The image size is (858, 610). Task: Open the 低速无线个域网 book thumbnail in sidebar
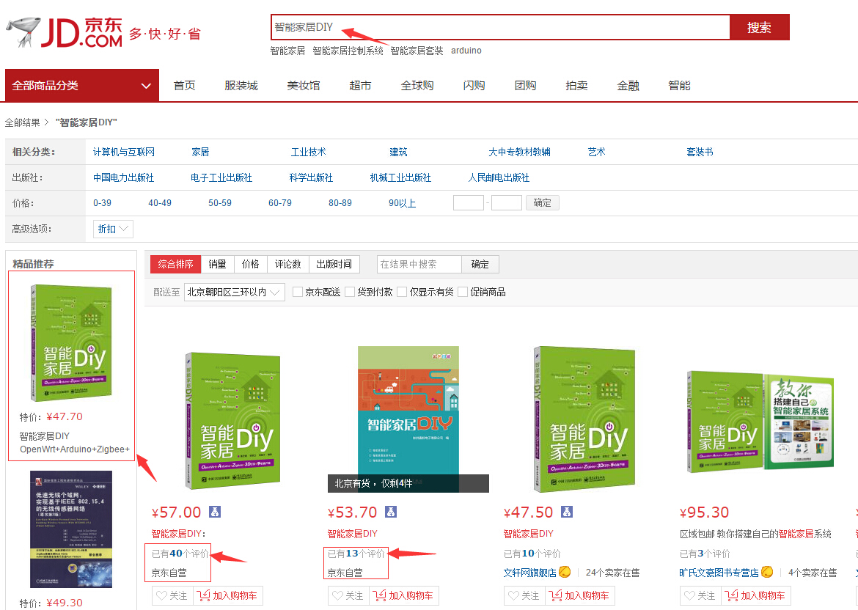point(71,529)
